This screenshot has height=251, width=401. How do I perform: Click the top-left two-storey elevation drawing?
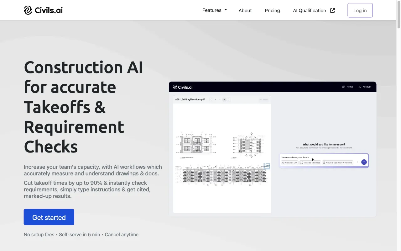(196, 145)
